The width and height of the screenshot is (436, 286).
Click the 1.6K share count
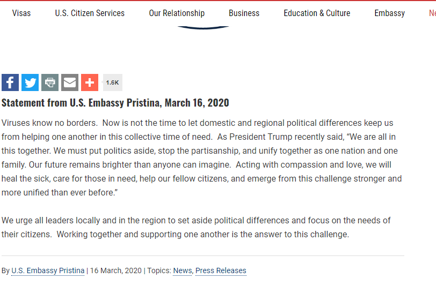pos(112,82)
